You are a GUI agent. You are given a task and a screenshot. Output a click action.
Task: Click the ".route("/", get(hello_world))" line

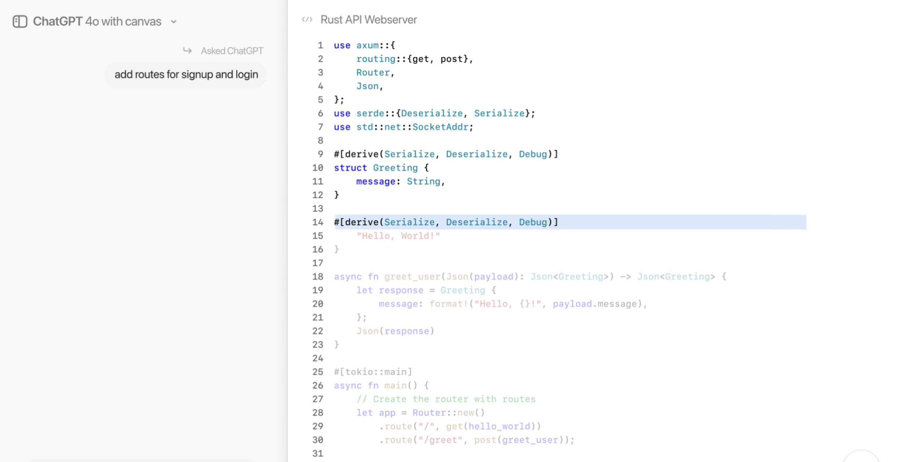(460, 426)
